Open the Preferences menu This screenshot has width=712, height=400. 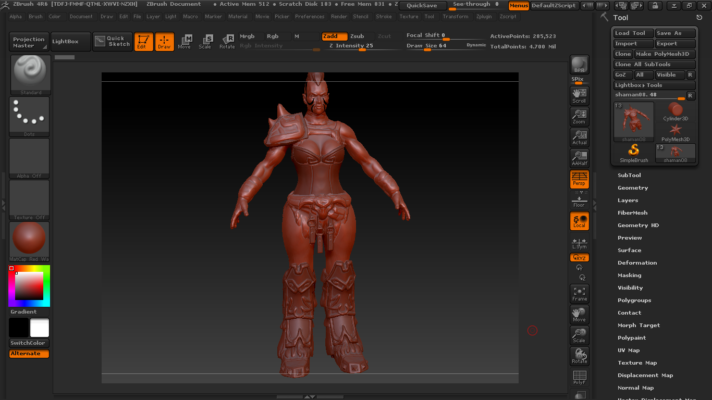309,17
